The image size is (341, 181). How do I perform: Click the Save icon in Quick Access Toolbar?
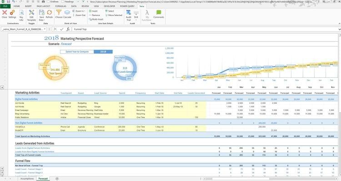[x=8, y=1]
